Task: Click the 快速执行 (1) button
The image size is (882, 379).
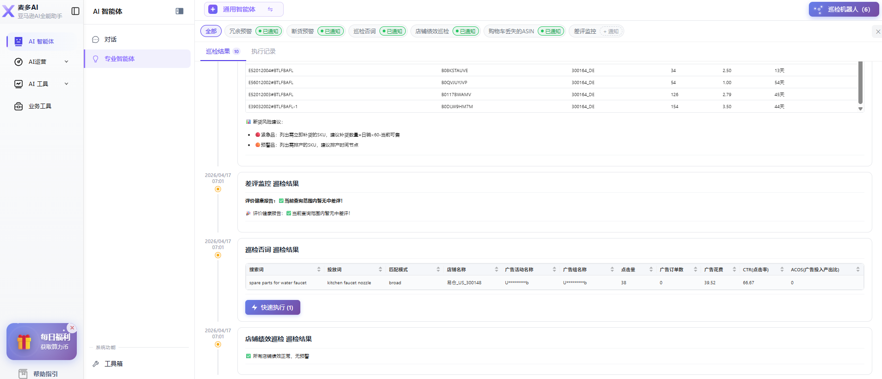Action: [x=273, y=307]
